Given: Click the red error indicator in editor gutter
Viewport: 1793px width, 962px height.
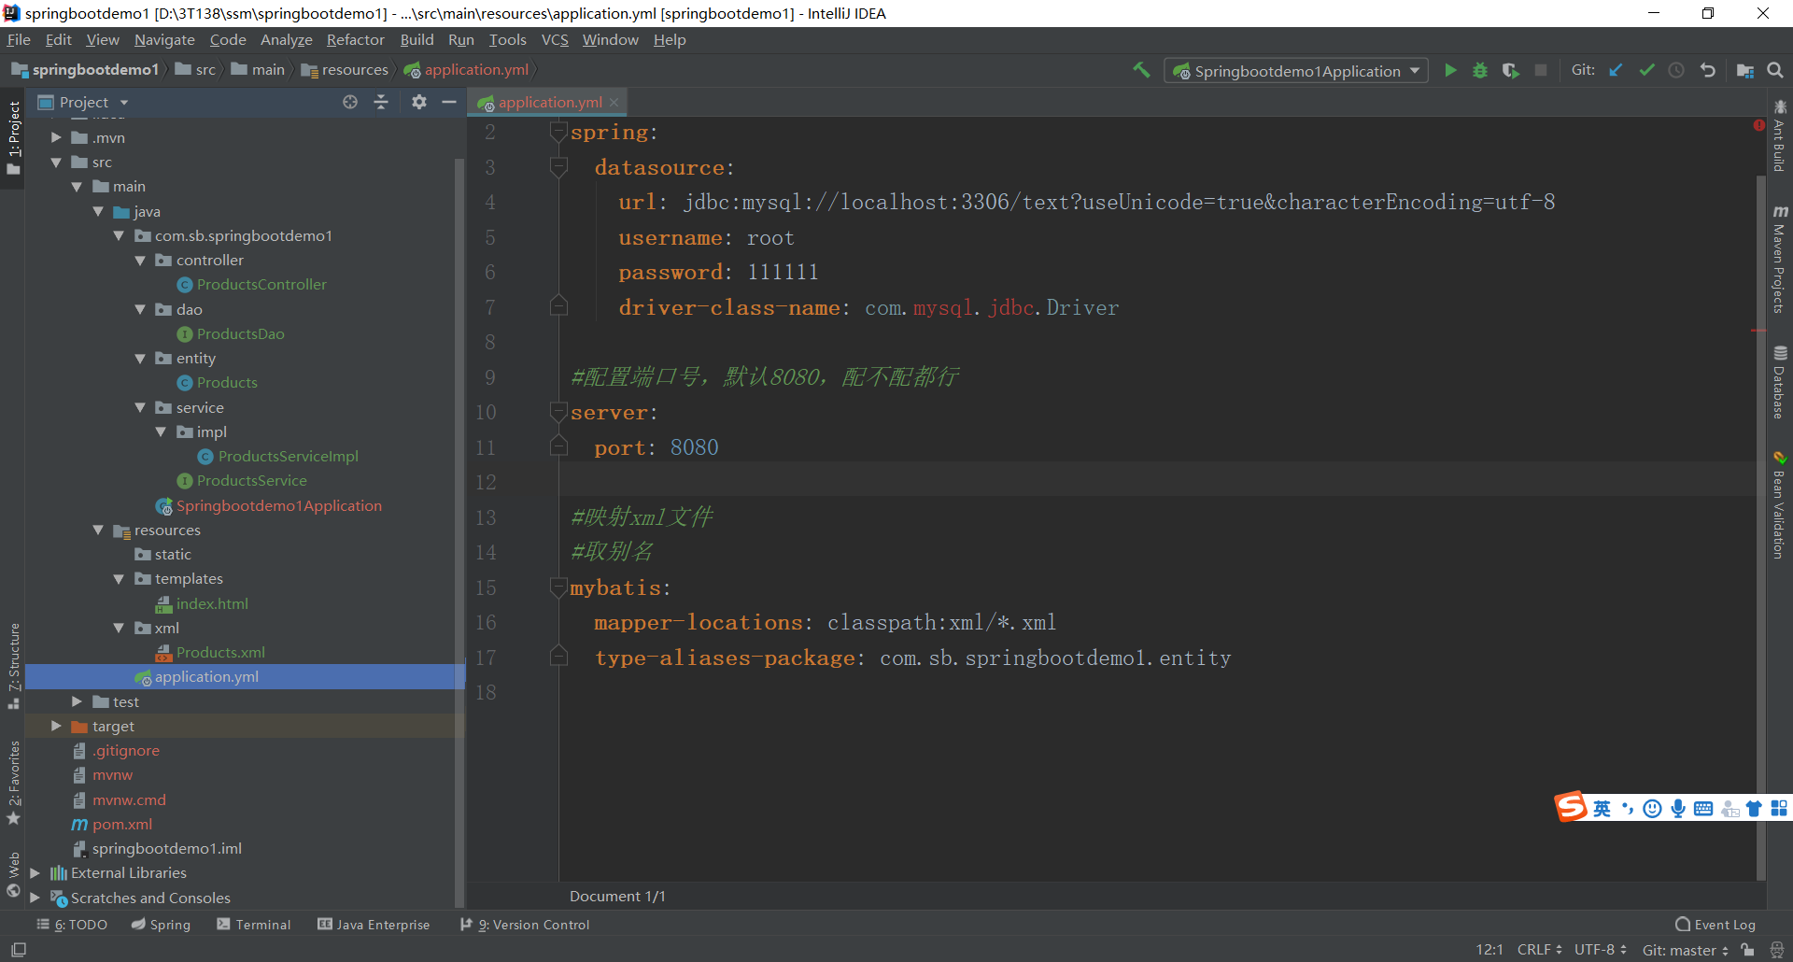Looking at the screenshot, I should [1759, 125].
